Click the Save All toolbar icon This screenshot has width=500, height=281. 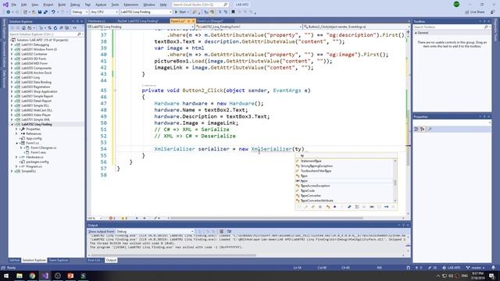(46, 12)
